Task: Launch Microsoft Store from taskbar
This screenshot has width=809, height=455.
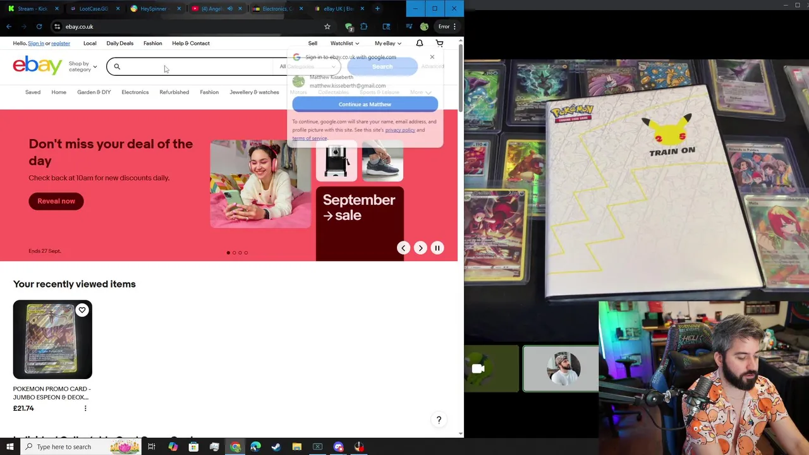Action: coord(193,447)
